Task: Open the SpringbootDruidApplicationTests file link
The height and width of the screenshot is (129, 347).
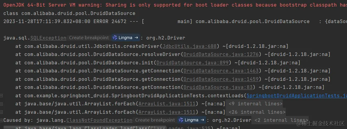Action: (x=297, y=96)
